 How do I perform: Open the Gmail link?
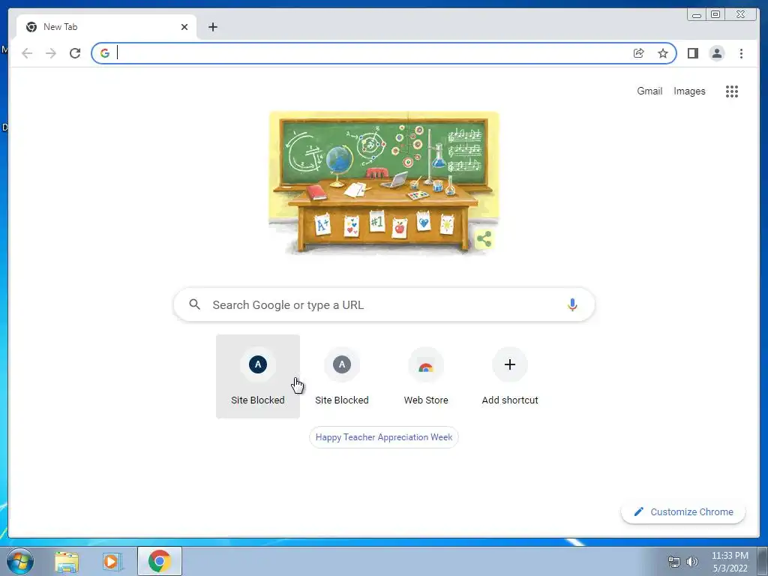click(649, 91)
